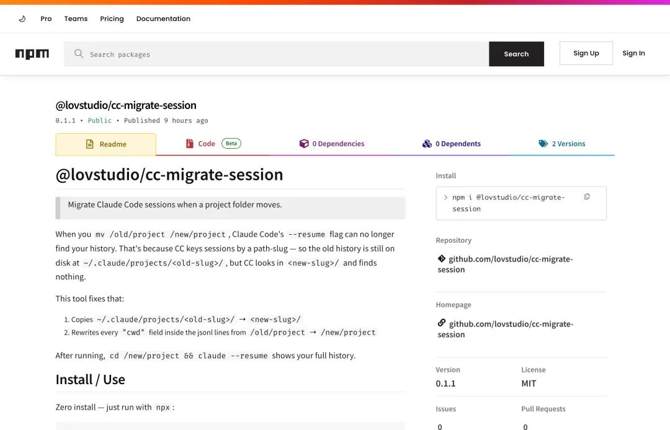The image size is (670, 430).
Task: Open the 0 Dependencies tab
Action: (x=331, y=144)
